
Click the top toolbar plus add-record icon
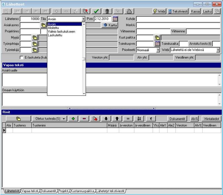56,11
